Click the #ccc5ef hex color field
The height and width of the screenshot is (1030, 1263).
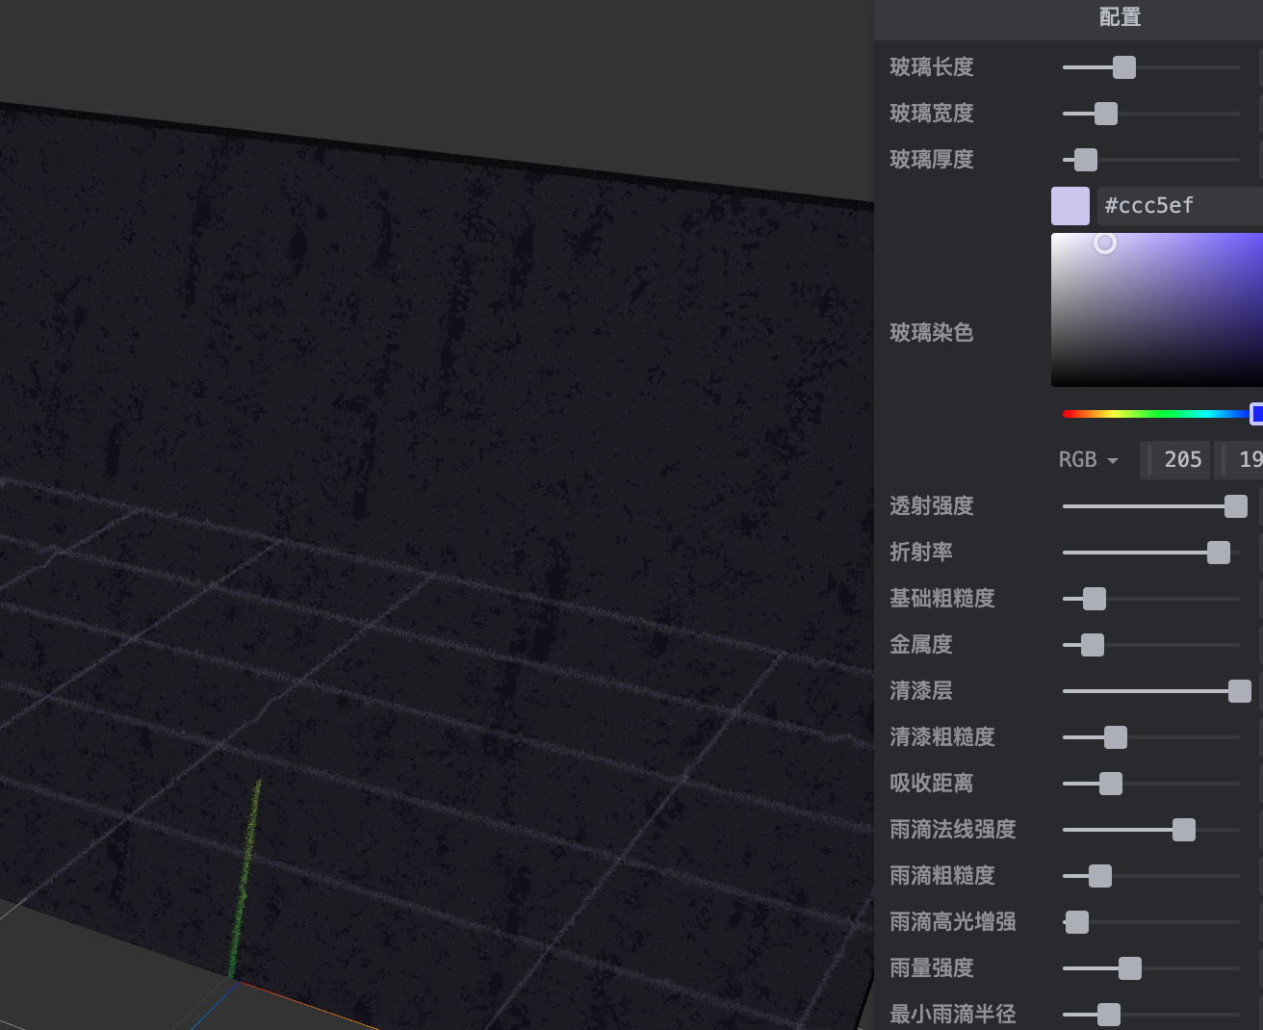coord(1179,206)
